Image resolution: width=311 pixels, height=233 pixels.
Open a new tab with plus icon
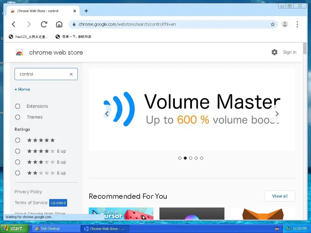point(86,11)
